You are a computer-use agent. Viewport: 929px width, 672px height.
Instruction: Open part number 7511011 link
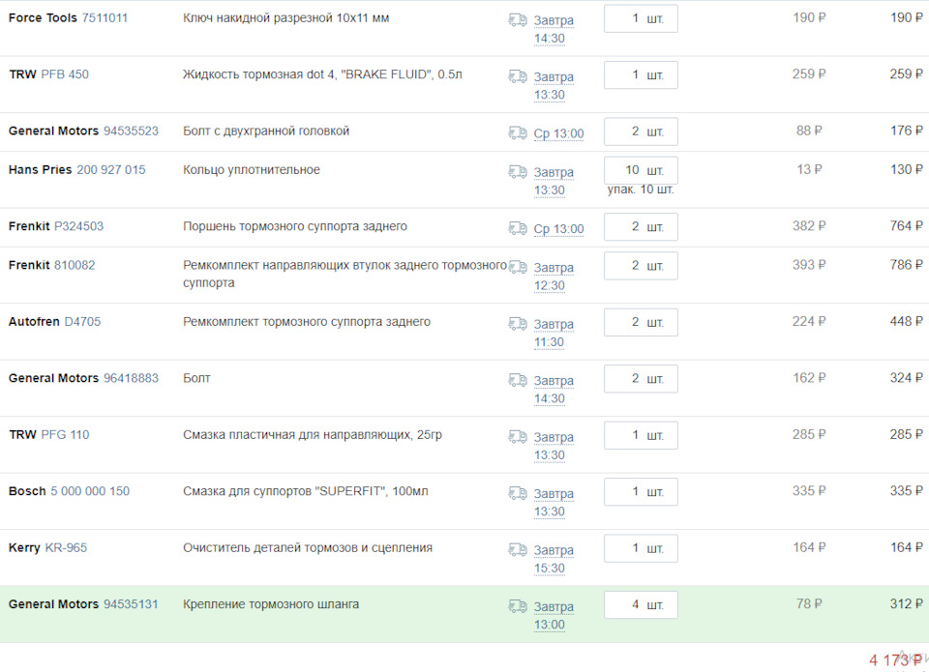(x=105, y=17)
